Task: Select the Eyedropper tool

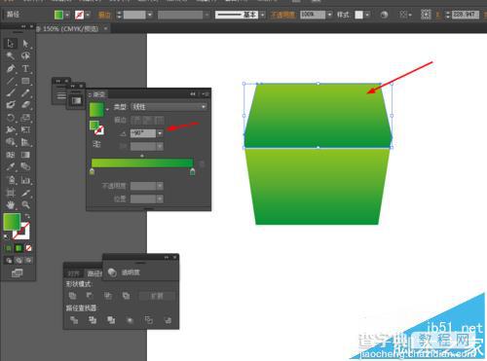Action: click(11, 167)
